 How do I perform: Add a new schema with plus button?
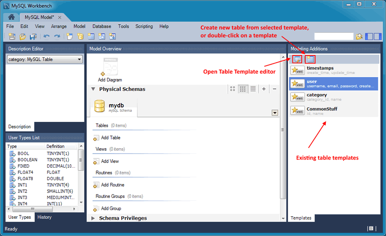point(263,89)
